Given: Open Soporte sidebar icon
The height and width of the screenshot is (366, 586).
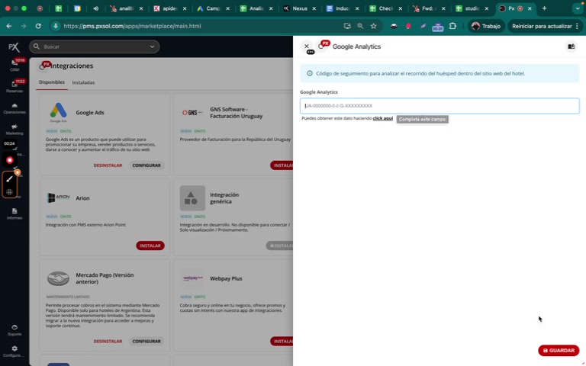Looking at the screenshot, I should point(14,330).
